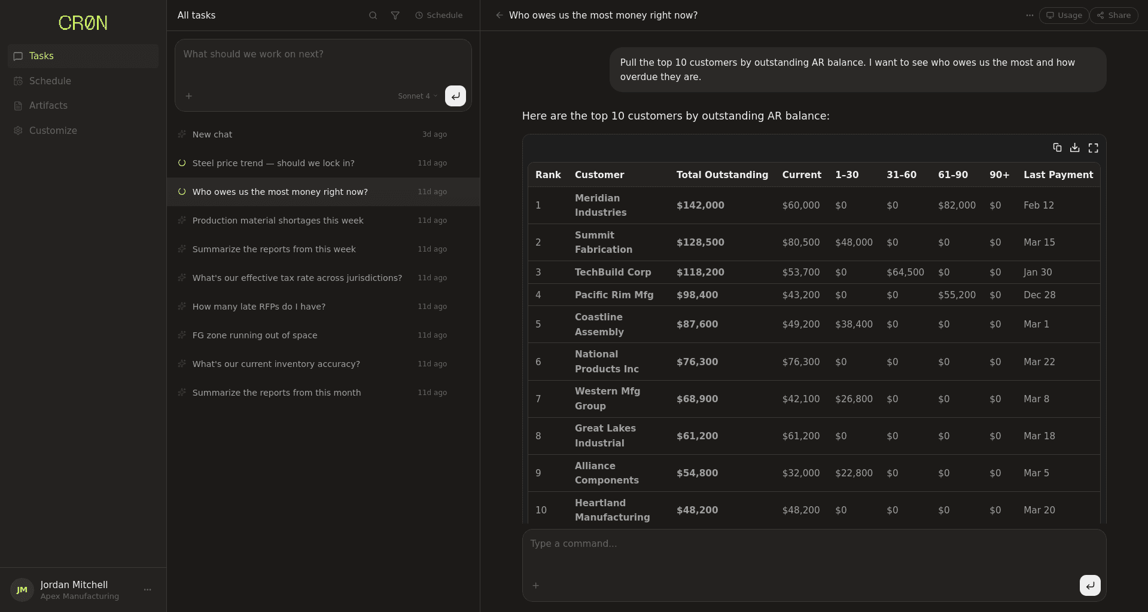Search tasks with the magnifier icon
1148x612 pixels.
coord(373,16)
